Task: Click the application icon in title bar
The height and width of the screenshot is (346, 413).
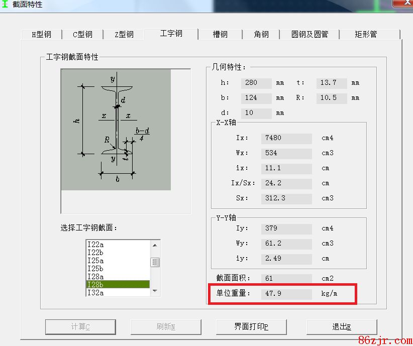Action: click(x=6, y=5)
